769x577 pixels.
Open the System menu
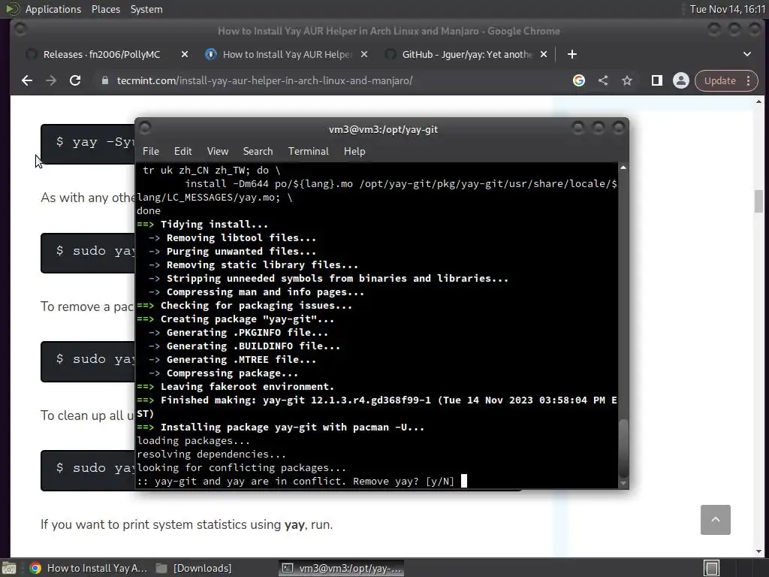point(146,9)
